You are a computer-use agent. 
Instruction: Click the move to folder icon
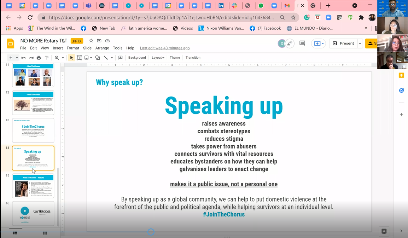pos(99,41)
